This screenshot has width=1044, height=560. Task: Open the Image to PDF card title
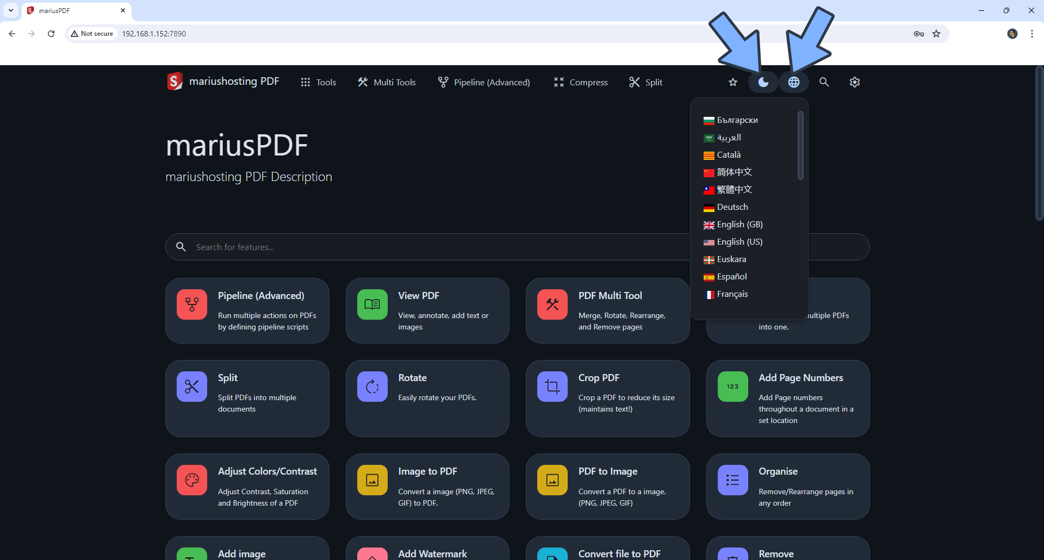pos(428,471)
